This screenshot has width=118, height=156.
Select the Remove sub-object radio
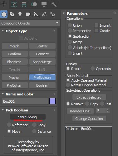pos(68,104)
